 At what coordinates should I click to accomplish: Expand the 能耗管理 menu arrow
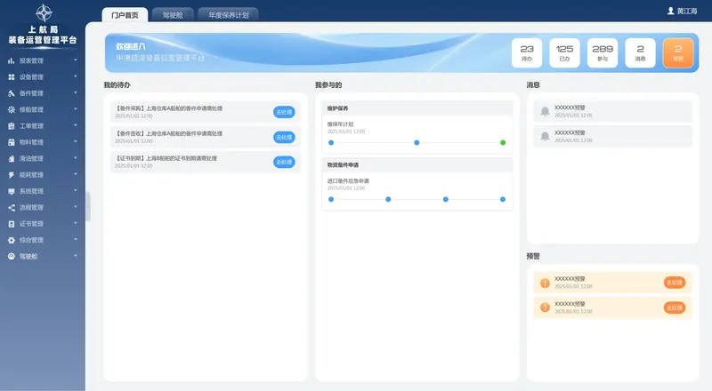76,175
